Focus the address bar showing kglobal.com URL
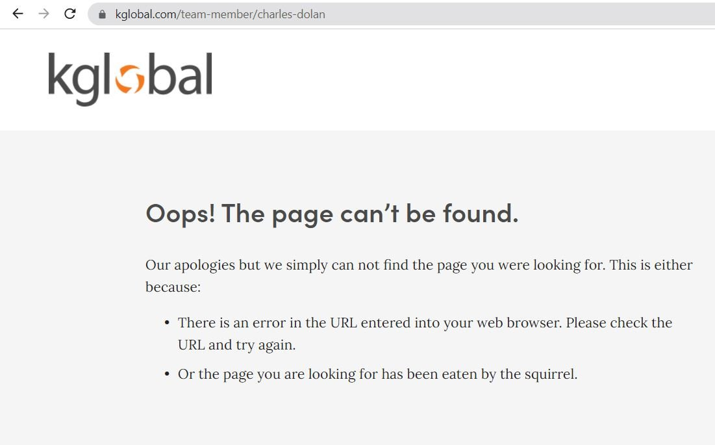 point(401,14)
